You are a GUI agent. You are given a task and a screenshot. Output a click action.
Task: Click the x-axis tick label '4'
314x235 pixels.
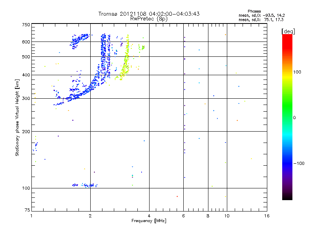149,216
